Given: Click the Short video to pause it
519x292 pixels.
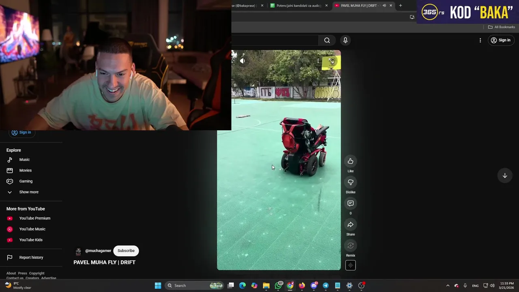Looking at the screenshot, I should point(279,160).
